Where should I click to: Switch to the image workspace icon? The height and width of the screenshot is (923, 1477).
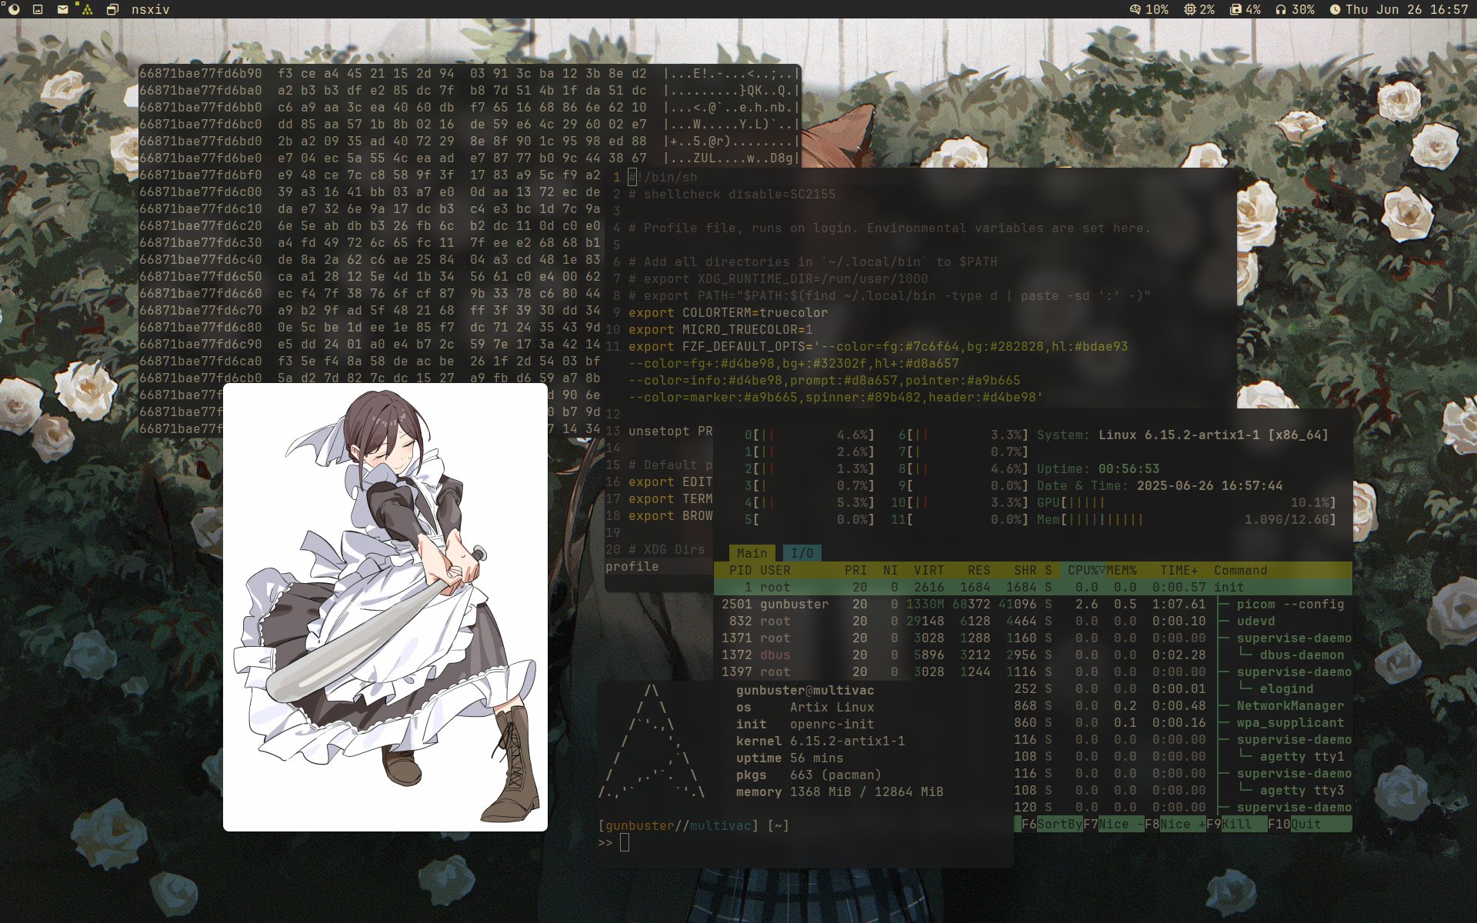[x=38, y=9]
